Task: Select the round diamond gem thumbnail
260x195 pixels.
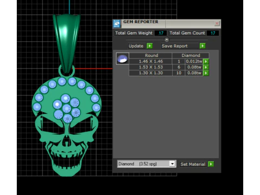Action: click(122, 58)
